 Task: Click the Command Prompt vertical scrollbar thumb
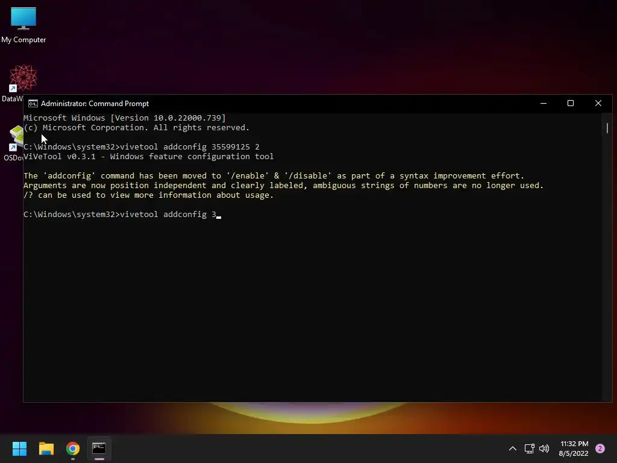point(607,128)
